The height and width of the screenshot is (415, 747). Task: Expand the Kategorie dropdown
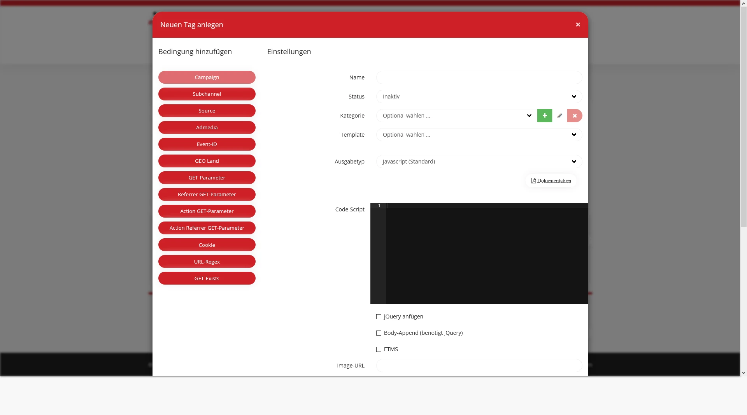(x=456, y=116)
